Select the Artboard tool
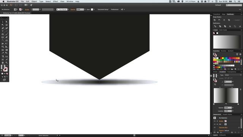Image resolution: width=243 pixels, height=137 pixels. pyautogui.click(x=3, y=59)
